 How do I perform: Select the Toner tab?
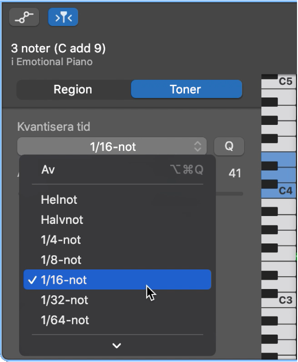(x=185, y=90)
